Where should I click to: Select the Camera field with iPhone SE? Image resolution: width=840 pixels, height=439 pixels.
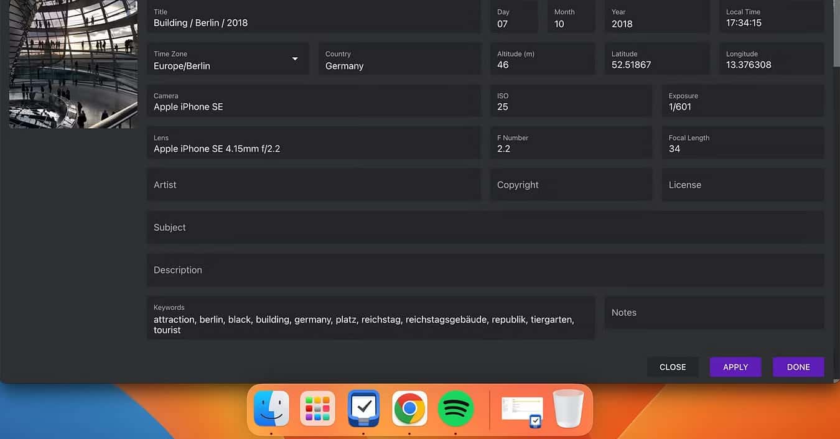(x=314, y=101)
